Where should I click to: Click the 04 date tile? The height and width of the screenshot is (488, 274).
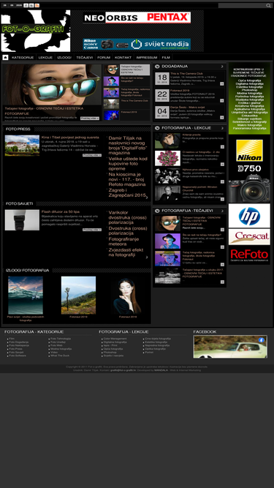(x=162, y=112)
